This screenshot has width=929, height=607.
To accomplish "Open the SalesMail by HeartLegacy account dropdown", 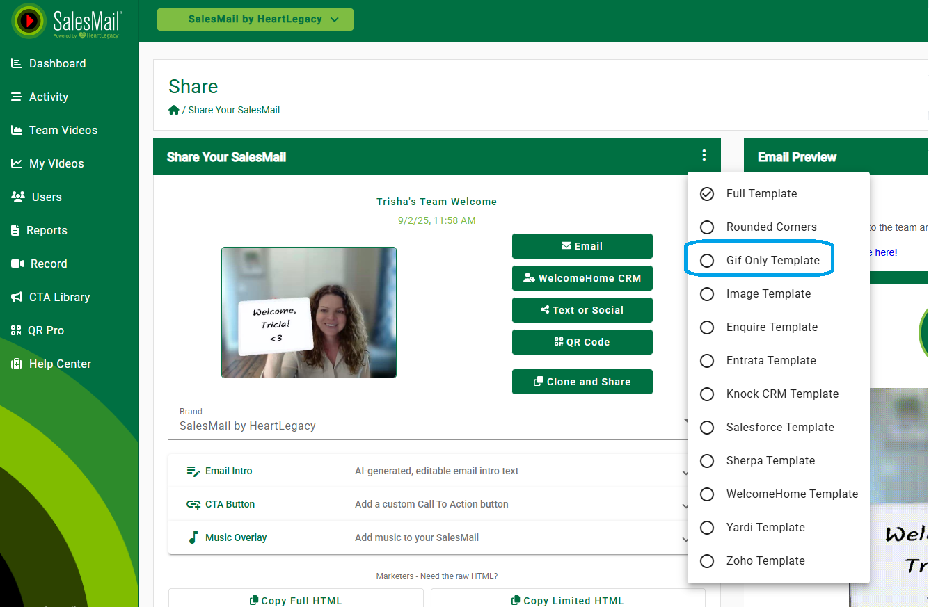I will 255,19.
